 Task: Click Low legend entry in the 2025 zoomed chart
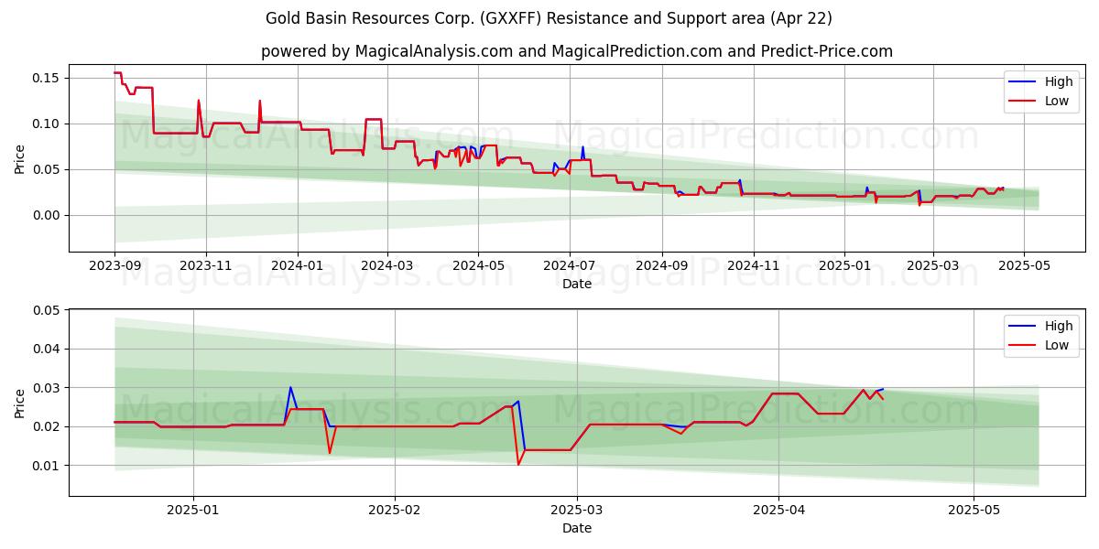[x=1039, y=346]
